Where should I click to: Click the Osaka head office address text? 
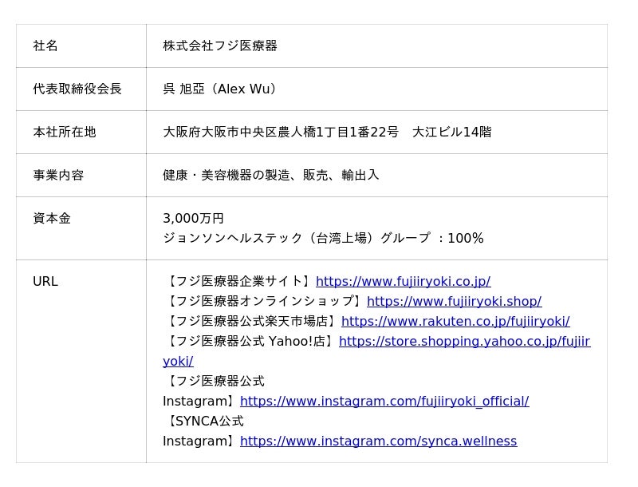[x=327, y=132]
